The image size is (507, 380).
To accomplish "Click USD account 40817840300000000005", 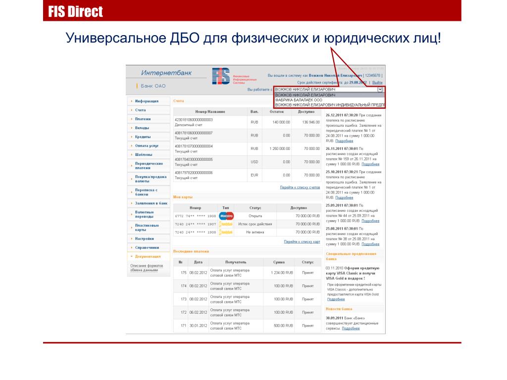I will point(194,160).
